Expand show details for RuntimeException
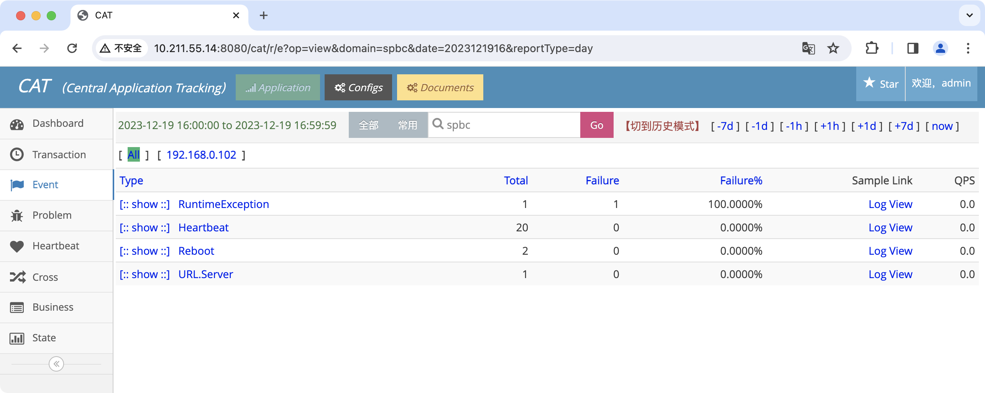 pos(144,204)
